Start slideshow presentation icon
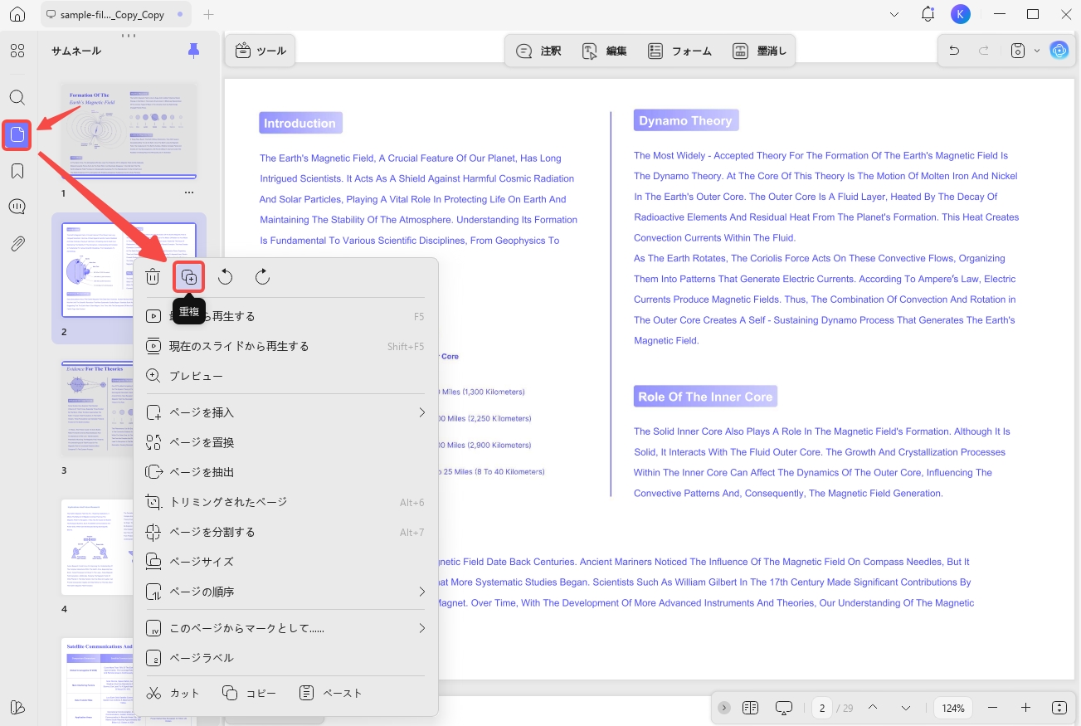 (x=784, y=708)
